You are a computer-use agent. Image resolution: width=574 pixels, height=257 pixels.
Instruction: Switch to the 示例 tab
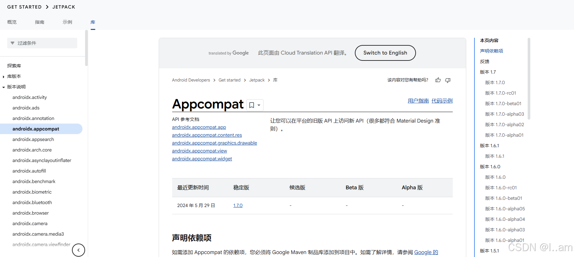67,22
